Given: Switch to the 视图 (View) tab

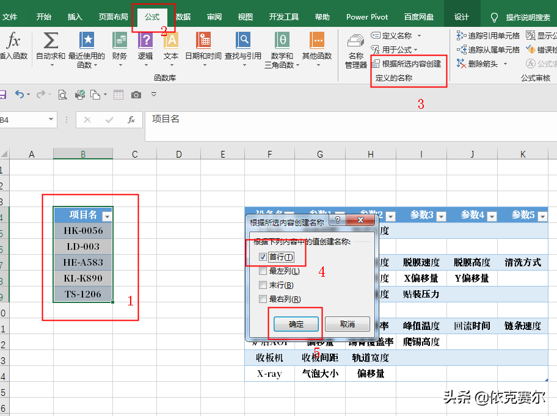Looking at the screenshot, I should (x=246, y=16).
